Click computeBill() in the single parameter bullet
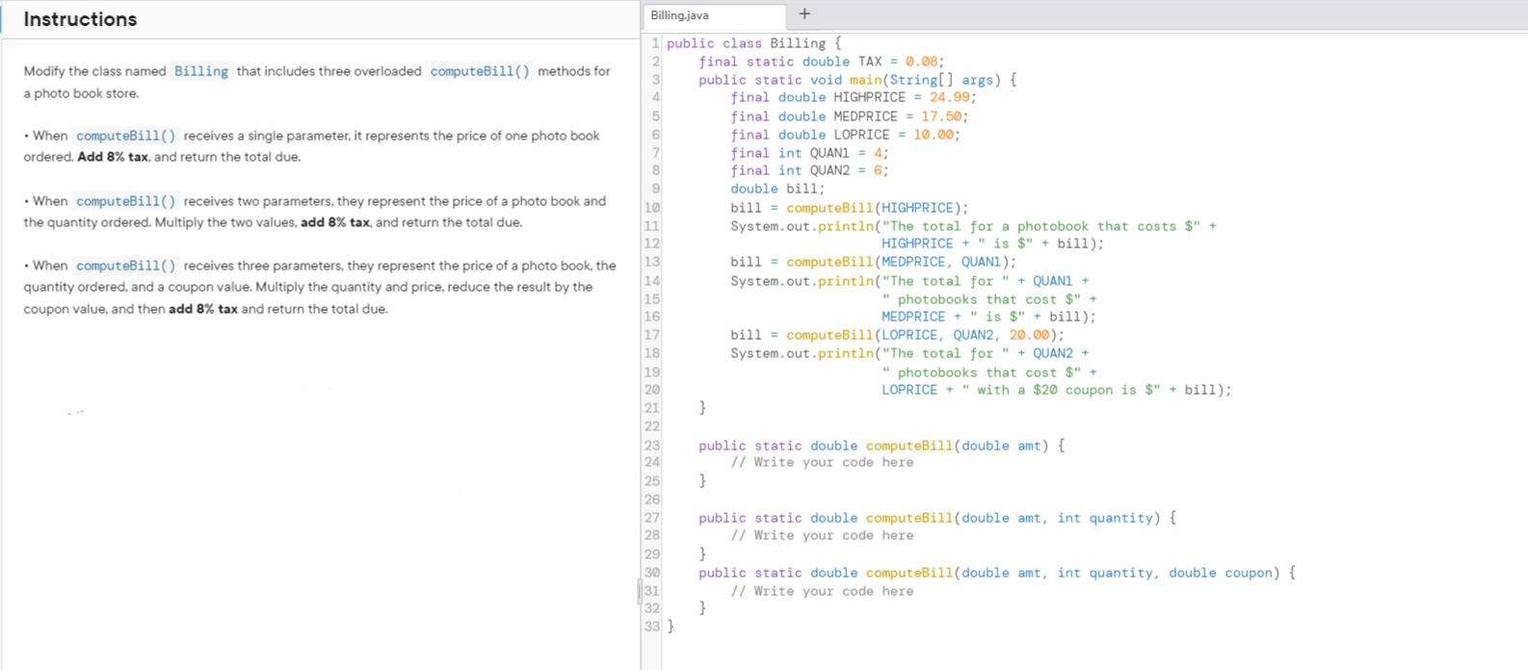The width and height of the screenshot is (1528, 670). [125, 136]
